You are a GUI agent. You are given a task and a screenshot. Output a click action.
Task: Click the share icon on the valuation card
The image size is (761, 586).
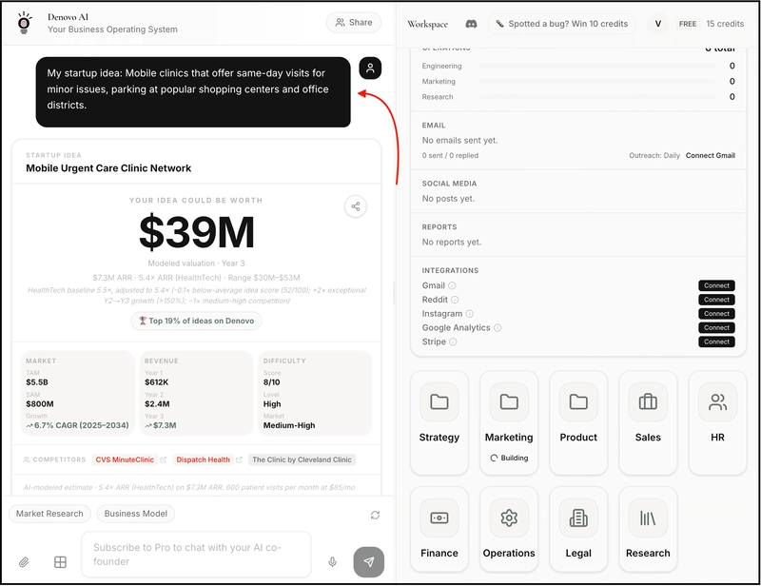pos(355,206)
